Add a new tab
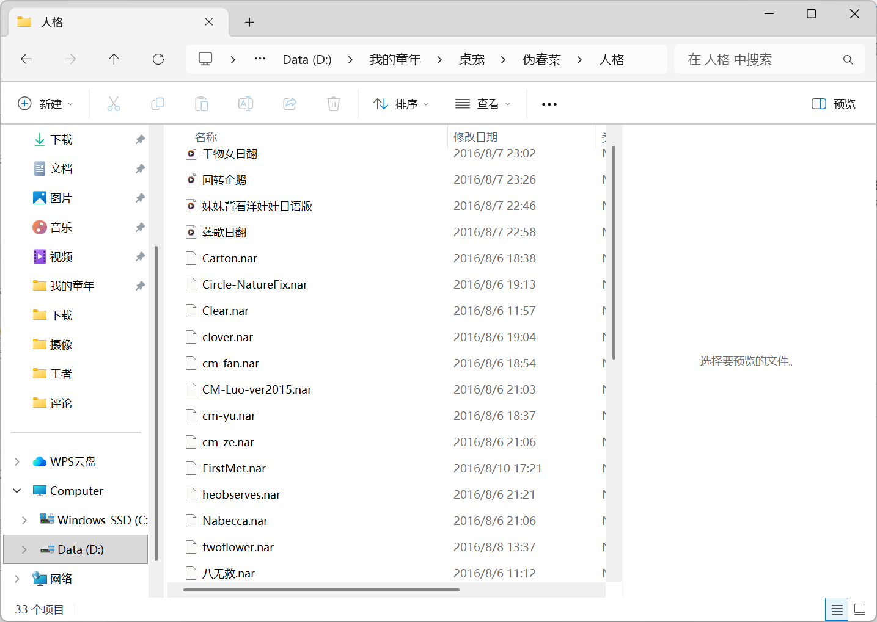Screen dimensions: 877x622 tap(249, 23)
